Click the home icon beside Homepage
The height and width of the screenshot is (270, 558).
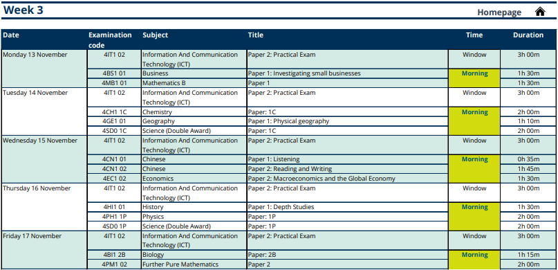[540, 12]
